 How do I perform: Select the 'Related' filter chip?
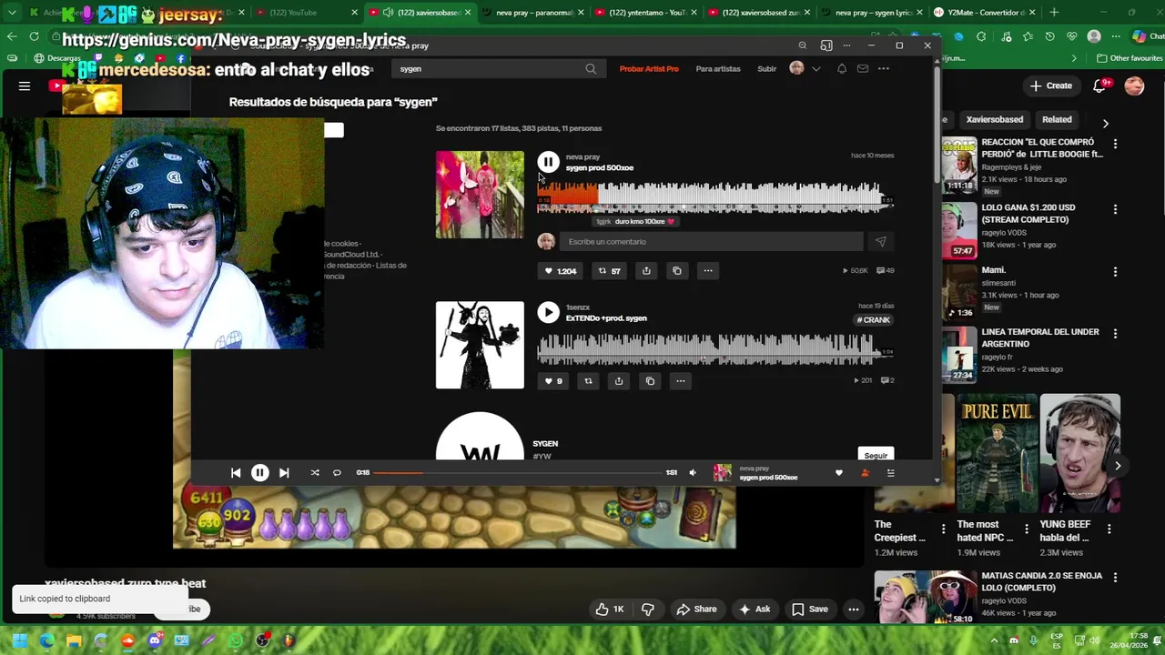(1057, 119)
